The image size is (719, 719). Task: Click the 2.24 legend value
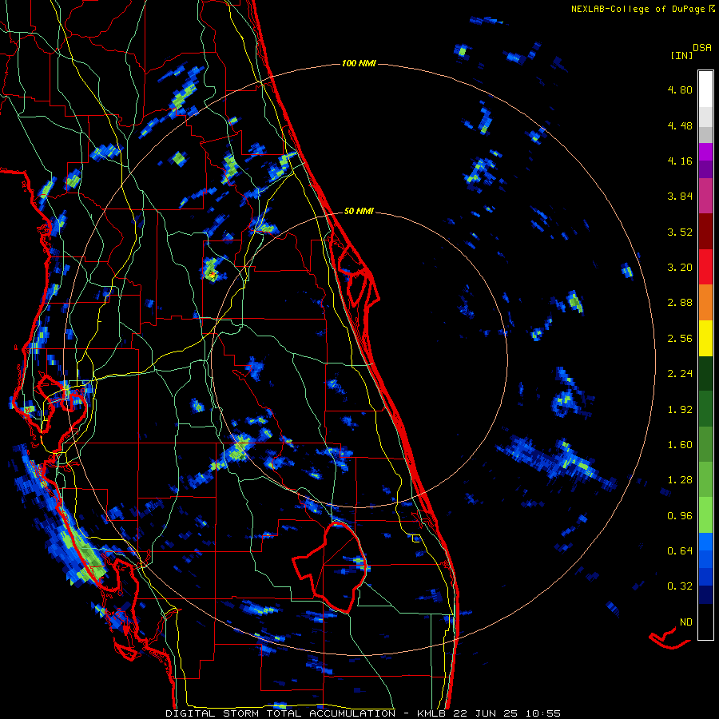(680, 374)
